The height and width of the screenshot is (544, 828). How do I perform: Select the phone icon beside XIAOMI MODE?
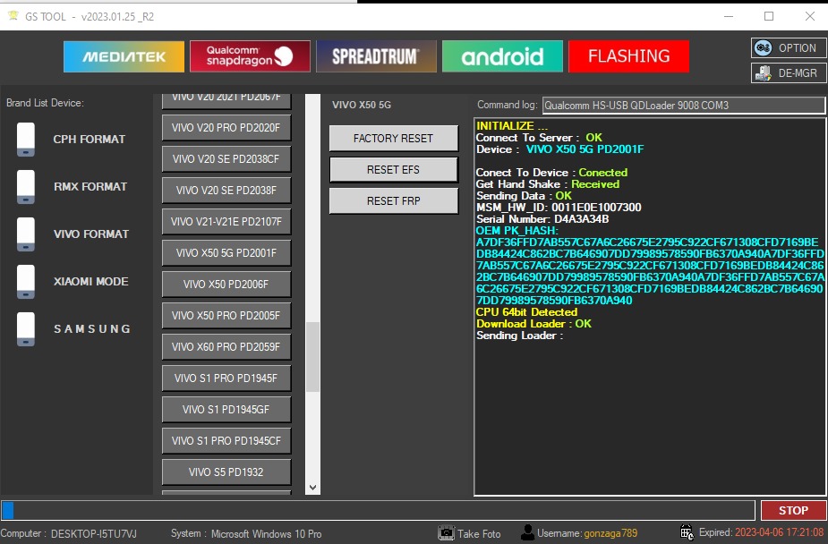[x=25, y=281]
